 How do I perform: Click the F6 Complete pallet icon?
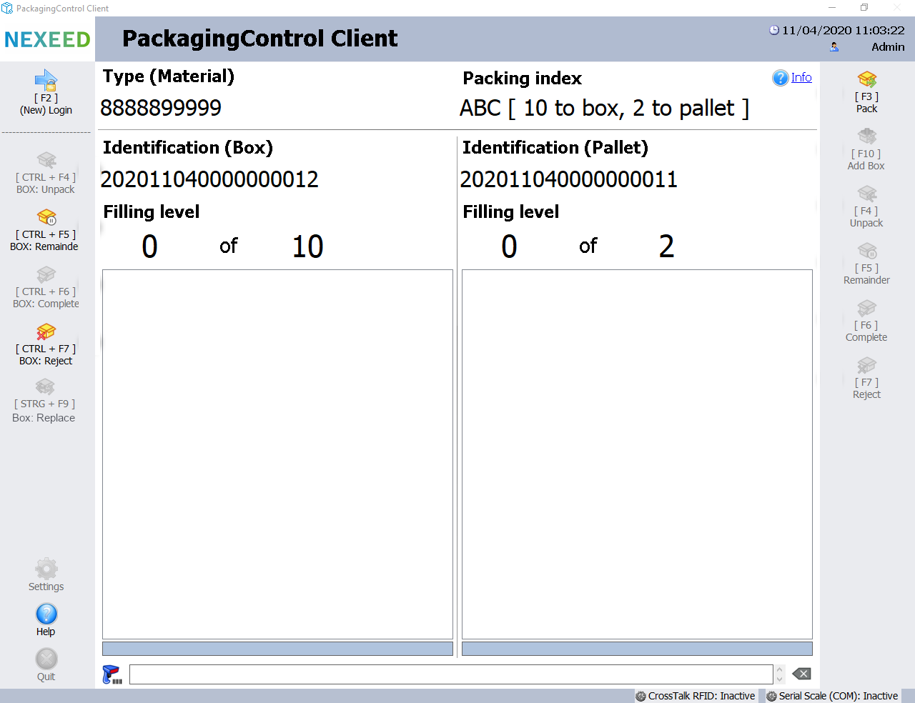point(866,308)
